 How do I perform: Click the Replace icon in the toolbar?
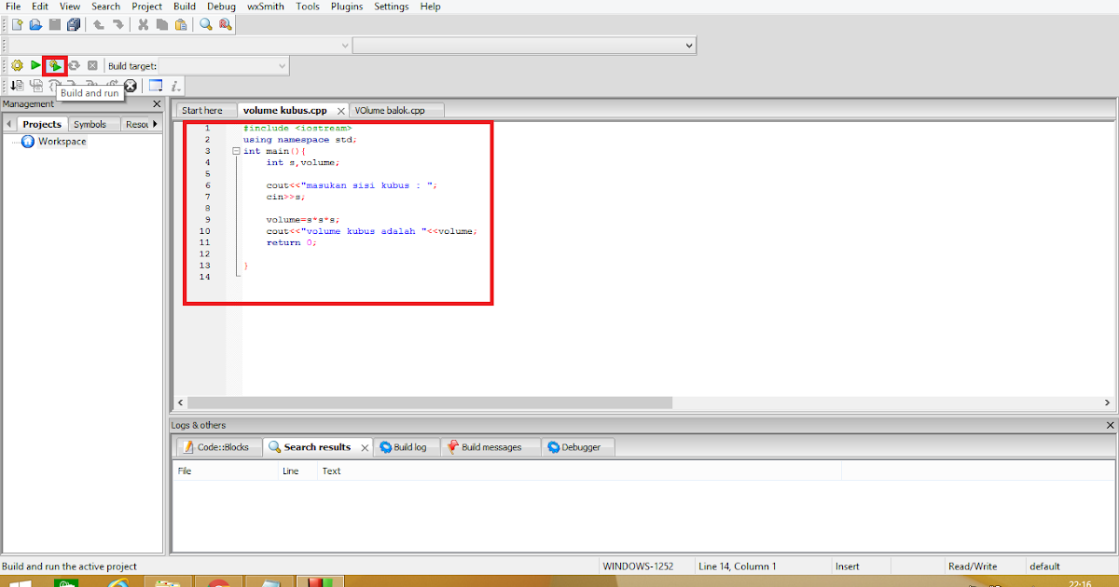[x=226, y=24]
